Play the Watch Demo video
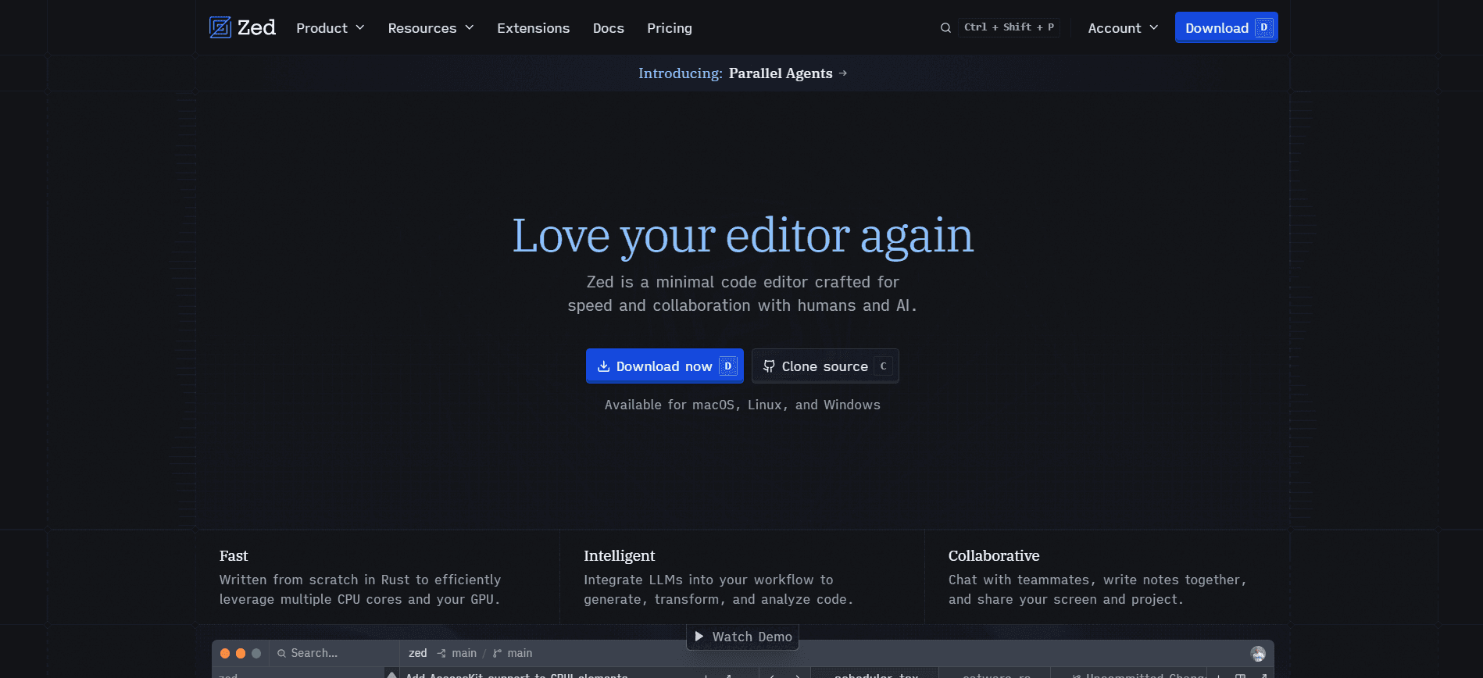The image size is (1483, 678). 742,637
